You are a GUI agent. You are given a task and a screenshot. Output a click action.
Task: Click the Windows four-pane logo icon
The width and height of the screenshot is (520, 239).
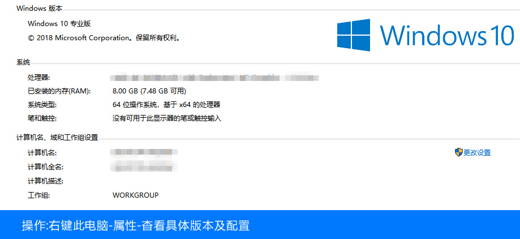pyautogui.click(x=354, y=35)
